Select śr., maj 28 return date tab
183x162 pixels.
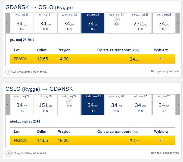pos(164,105)
